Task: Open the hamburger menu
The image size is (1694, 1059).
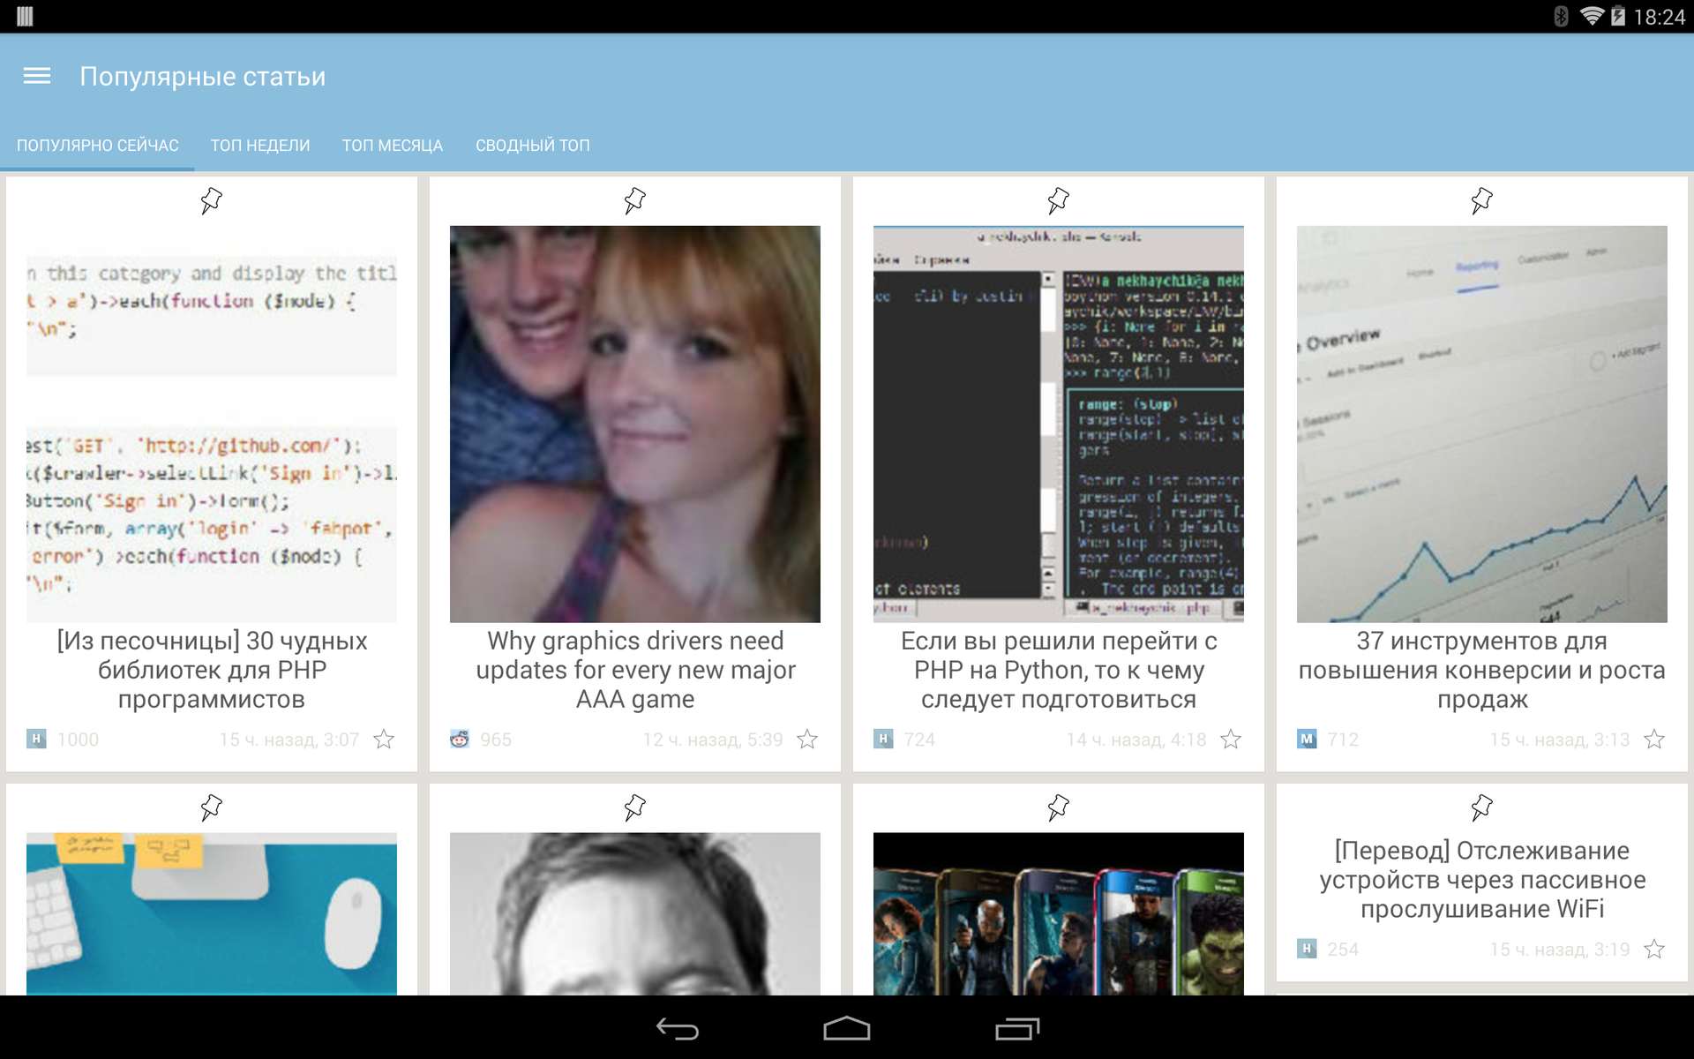Action: click(38, 76)
